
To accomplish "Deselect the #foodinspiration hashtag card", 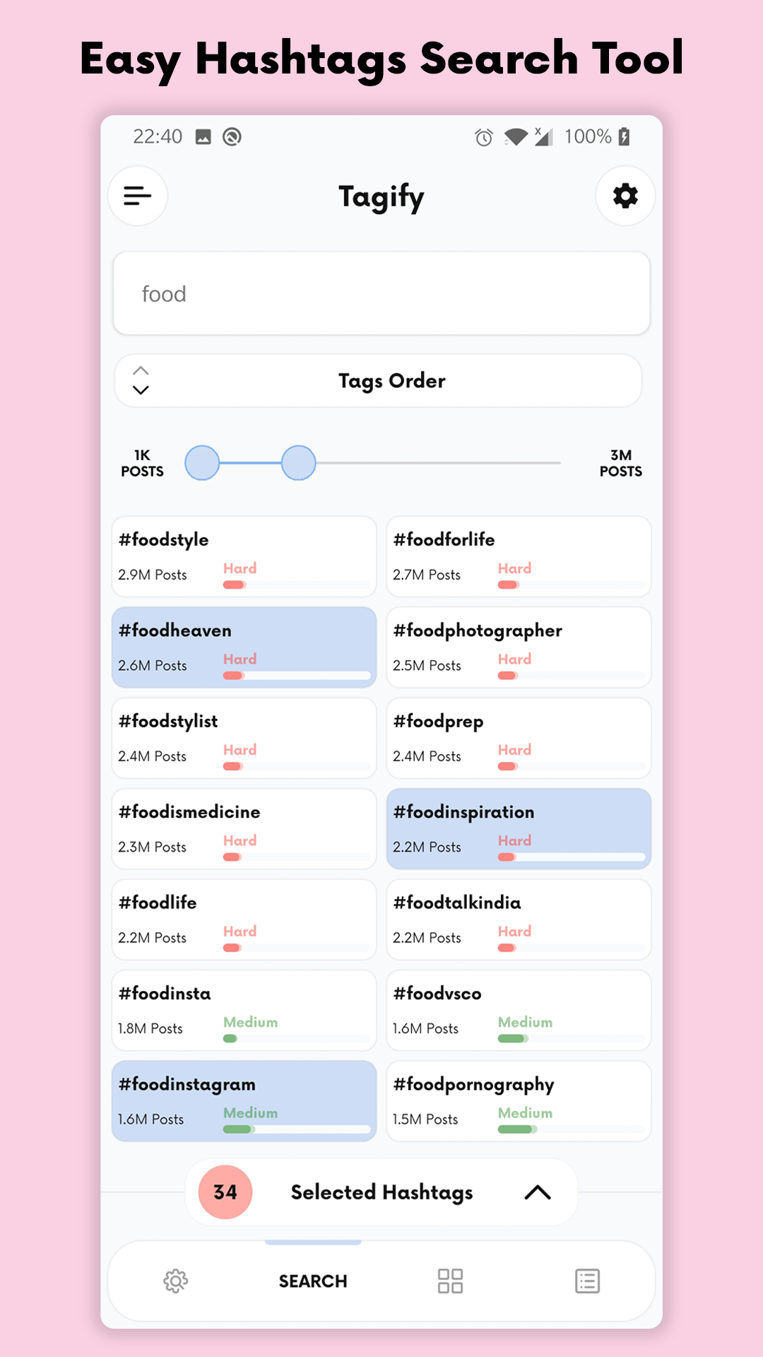I will point(519,829).
